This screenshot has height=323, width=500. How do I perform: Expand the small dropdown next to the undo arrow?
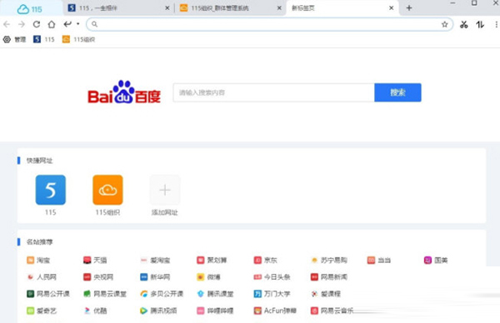point(77,23)
